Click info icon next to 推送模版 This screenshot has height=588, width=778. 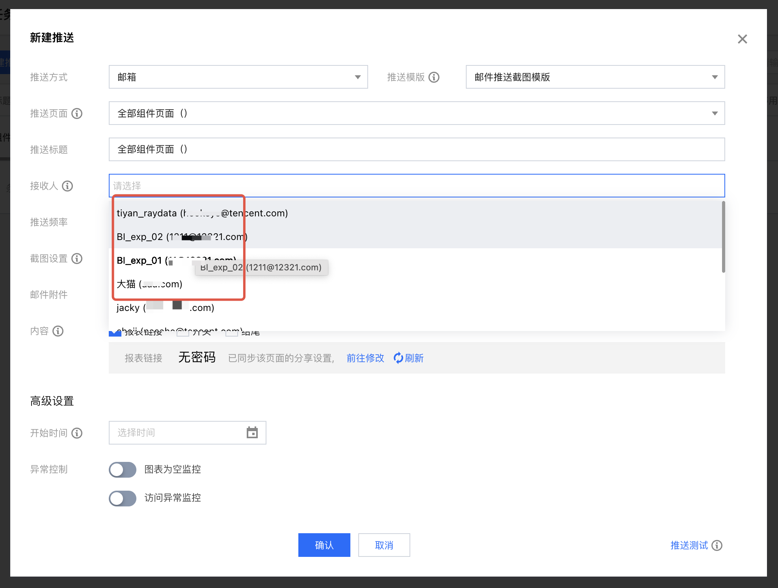point(434,77)
